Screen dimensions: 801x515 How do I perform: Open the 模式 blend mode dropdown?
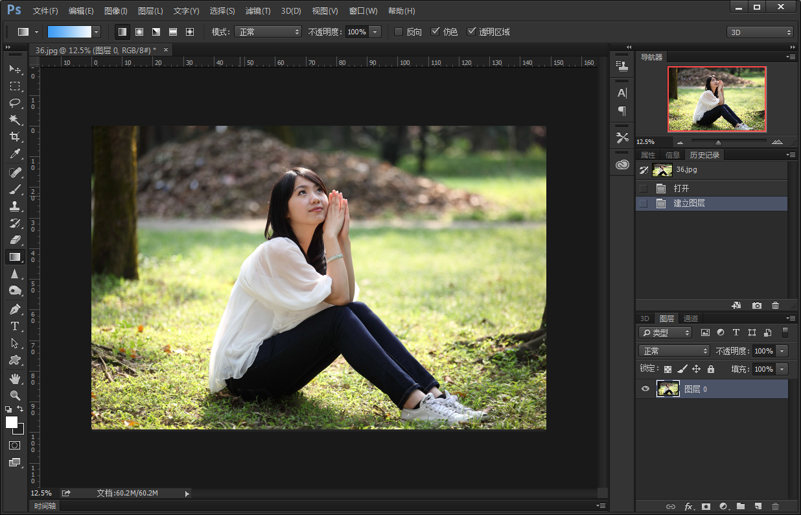click(x=268, y=32)
